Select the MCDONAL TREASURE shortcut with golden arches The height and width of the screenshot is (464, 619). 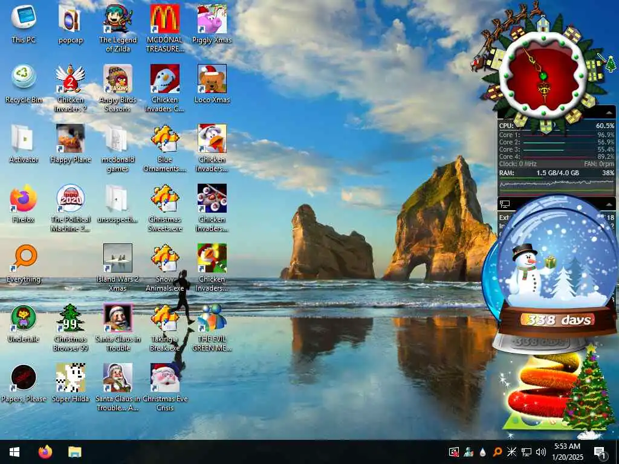[x=164, y=28]
